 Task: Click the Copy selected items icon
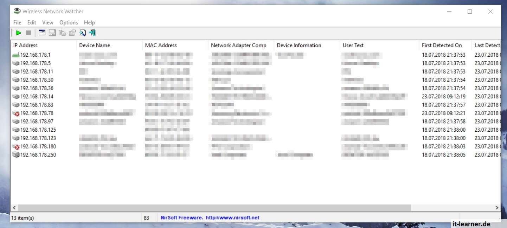pyautogui.click(x=62, y=33)
